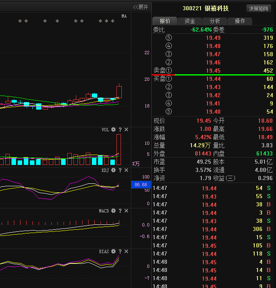Close the BIAS indicator panel
This screenshot has width=276, height=288.
[x=126, y=251]
